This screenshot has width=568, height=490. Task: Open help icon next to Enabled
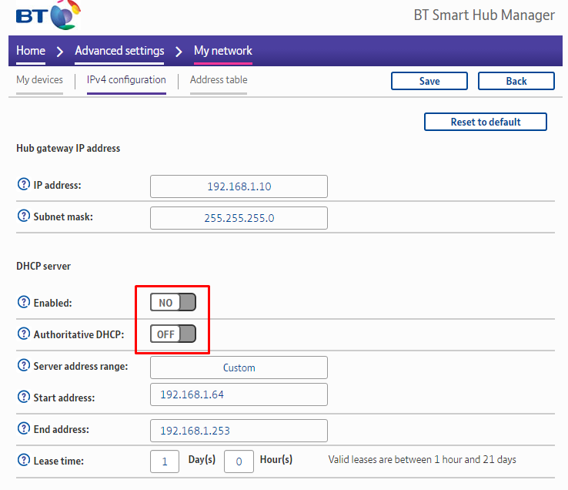[x=23, y=303]
